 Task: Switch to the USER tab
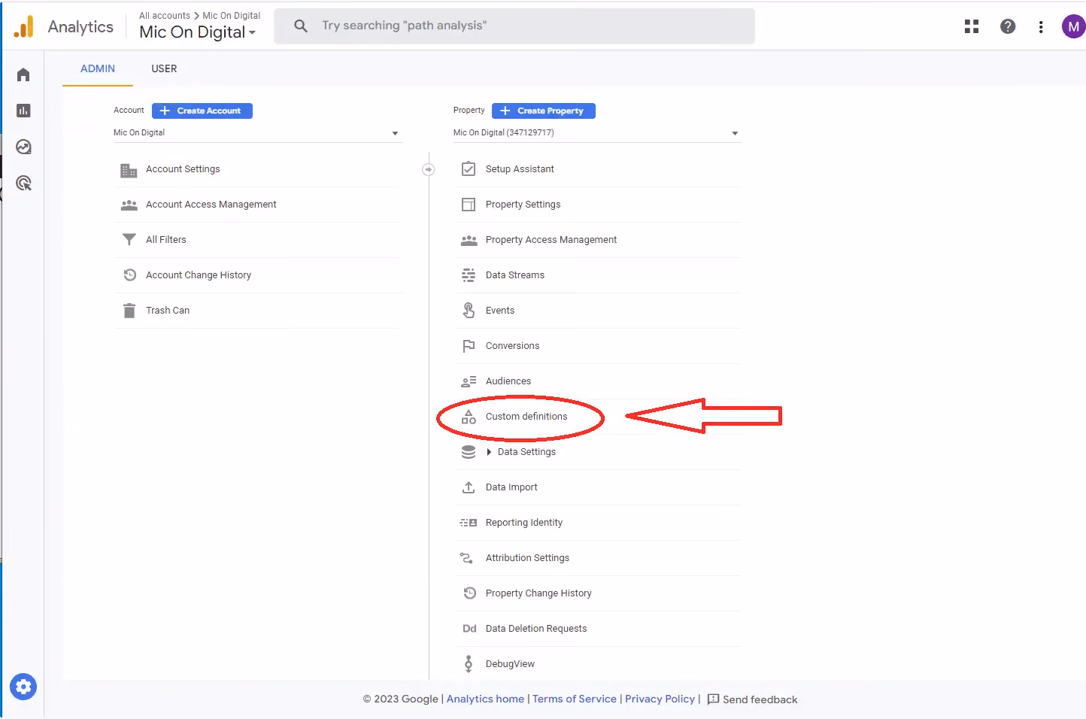164,68
